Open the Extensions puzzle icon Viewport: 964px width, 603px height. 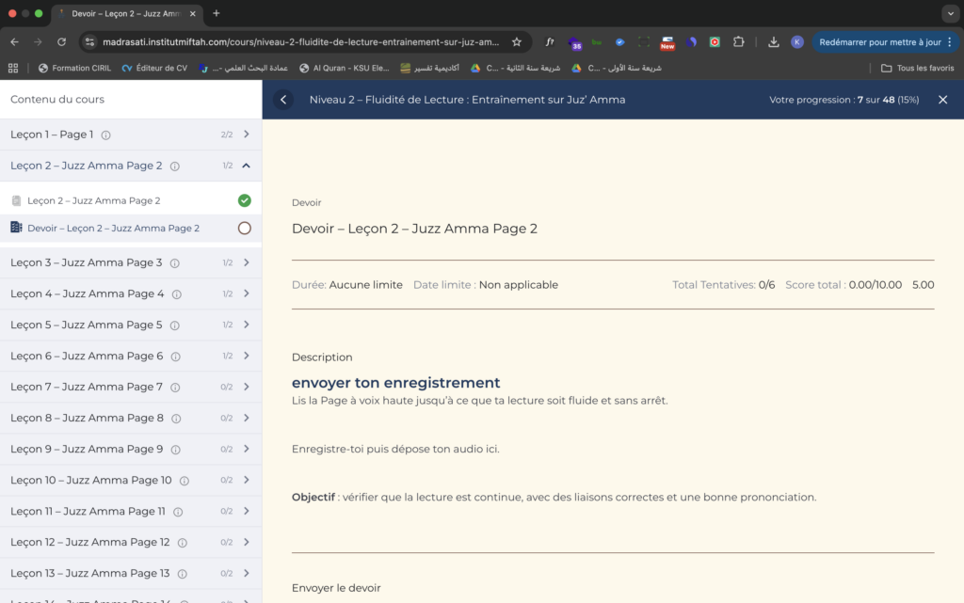coord(738,41)
